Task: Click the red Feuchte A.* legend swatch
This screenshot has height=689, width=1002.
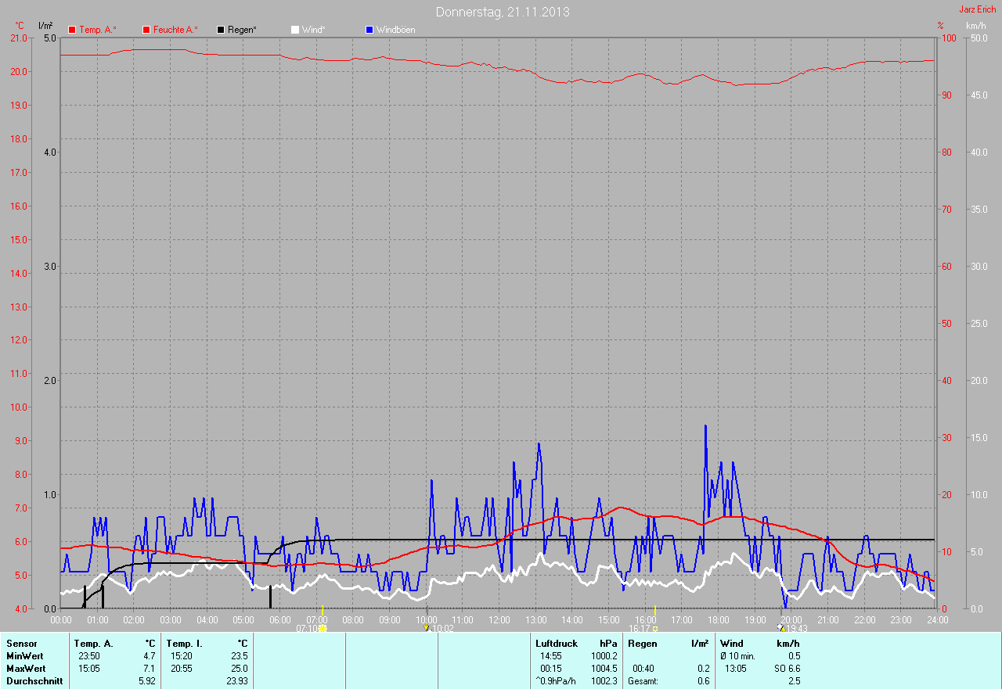Action: pyautogui.click(x=146, y=30)
